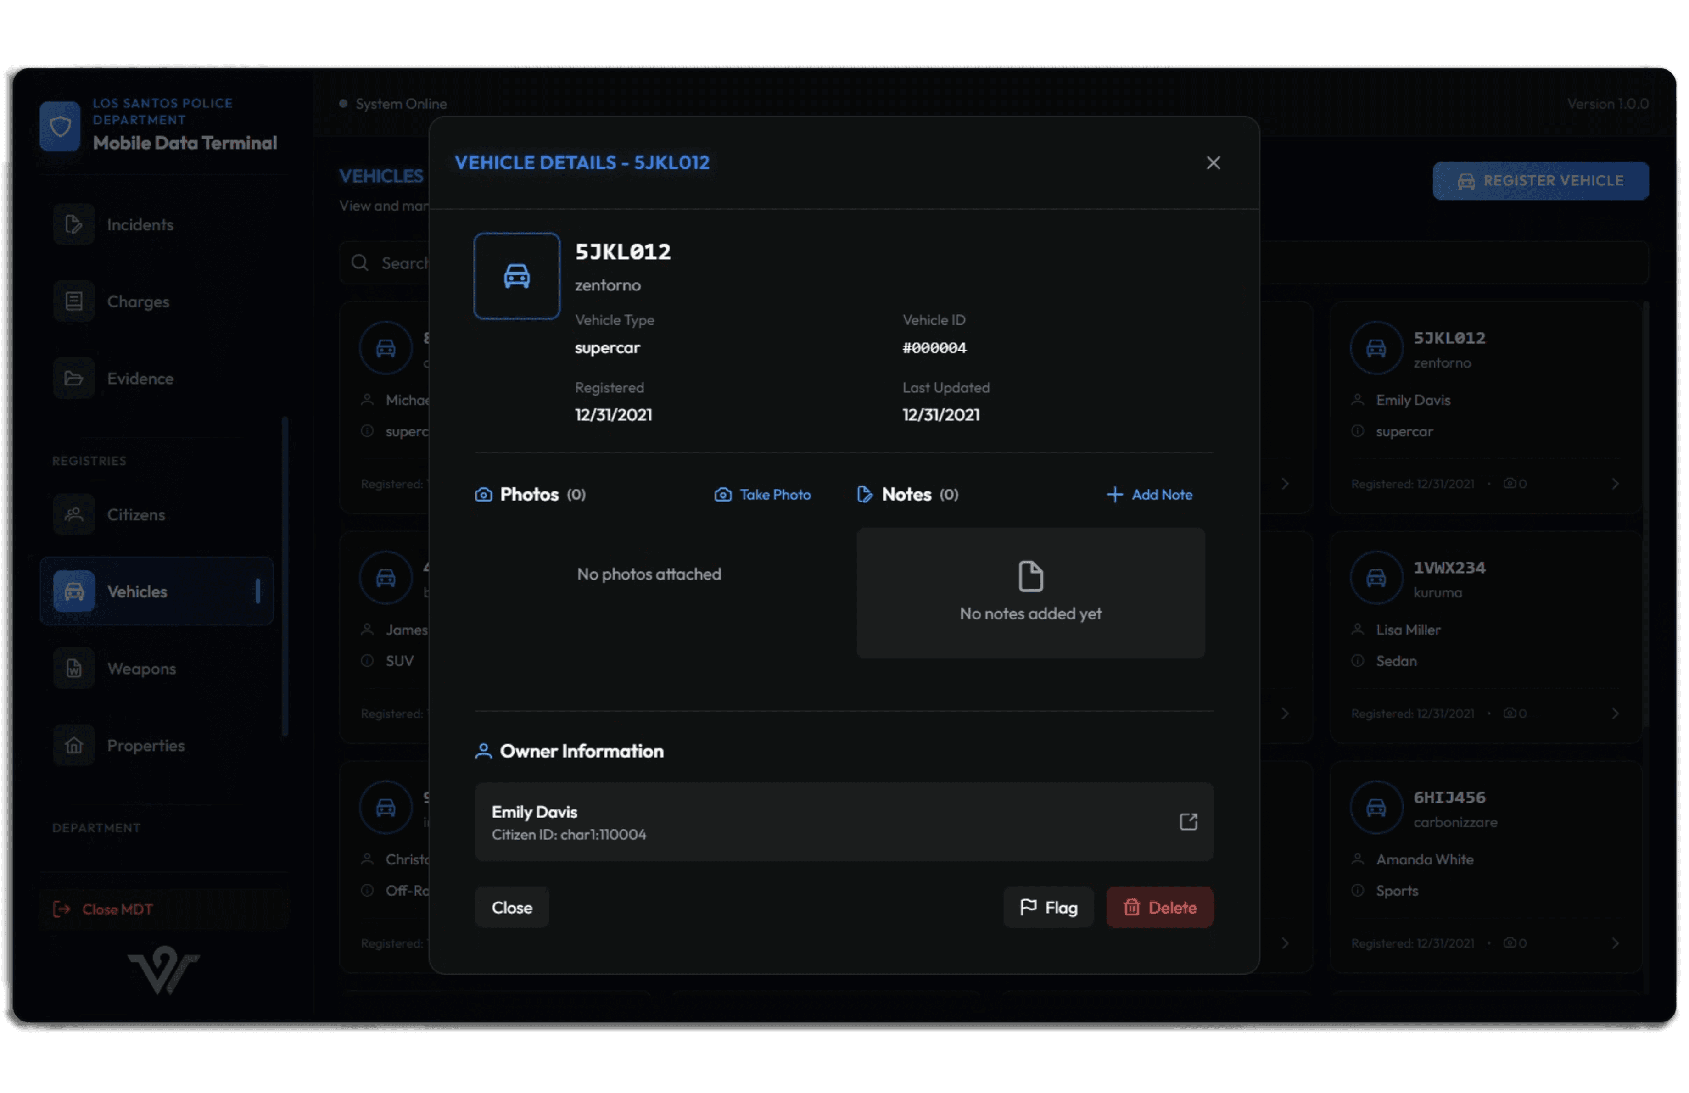The height and width of the screenshot is (1093, 1689).
Task: Close the Vehicle Details dialog with X
Action: 1213,163
